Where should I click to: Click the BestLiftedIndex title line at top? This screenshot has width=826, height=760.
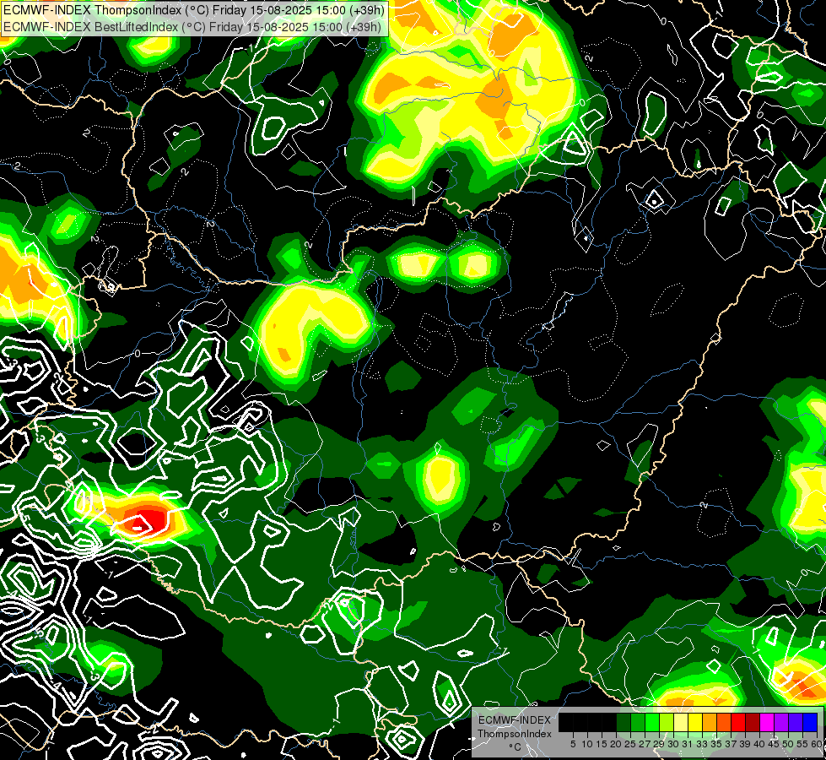[192, 26]
